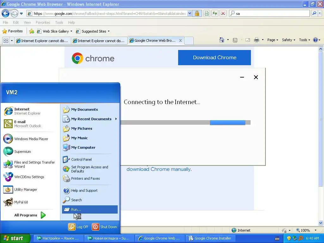This screenshot has width=324, height=243.
Task: Click the Favorites star button
Action: [x=12, y=31]
